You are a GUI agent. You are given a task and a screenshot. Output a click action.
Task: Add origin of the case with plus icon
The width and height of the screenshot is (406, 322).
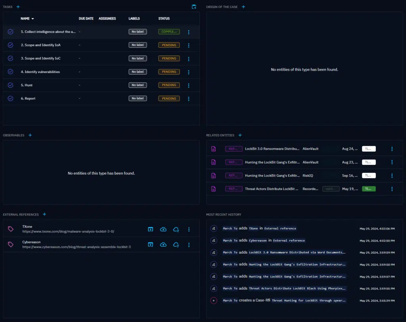click(243, 7)
